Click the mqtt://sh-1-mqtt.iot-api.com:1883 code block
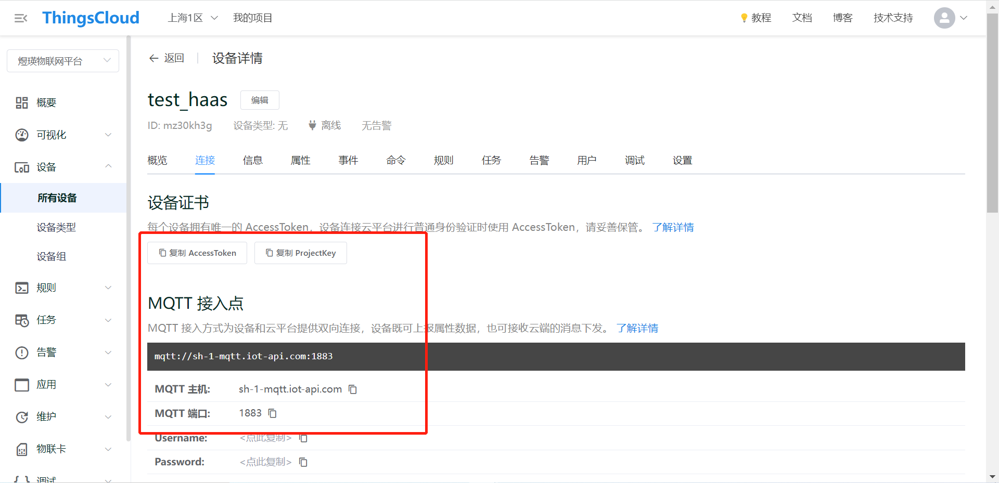The image size is (999, 483). click(556, 357)
